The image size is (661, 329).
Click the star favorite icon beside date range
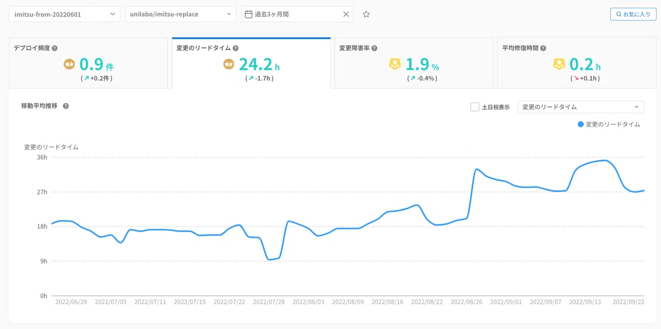tap(366, 14)
